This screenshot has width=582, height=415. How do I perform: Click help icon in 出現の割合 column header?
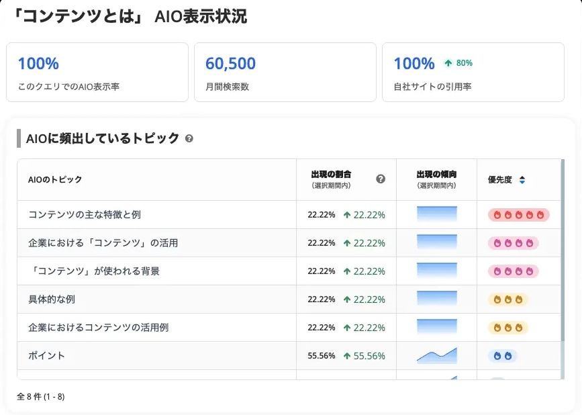coord(381,179)
